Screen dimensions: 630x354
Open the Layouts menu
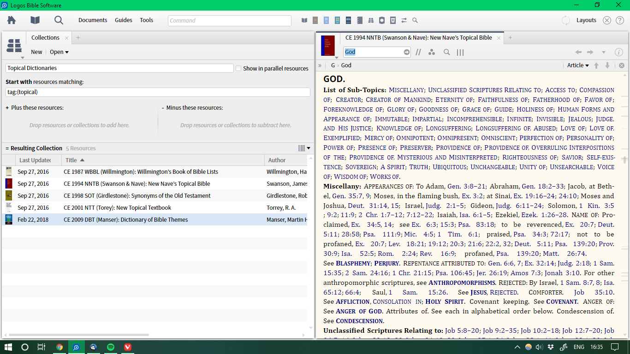586,20
